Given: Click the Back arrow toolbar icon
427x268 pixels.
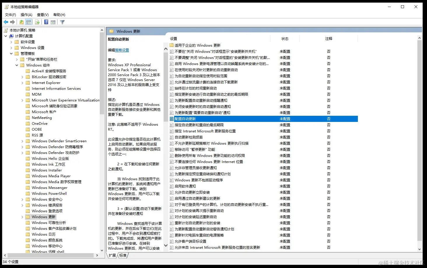Looking at the screenshot, I should (x=6, y=22).
